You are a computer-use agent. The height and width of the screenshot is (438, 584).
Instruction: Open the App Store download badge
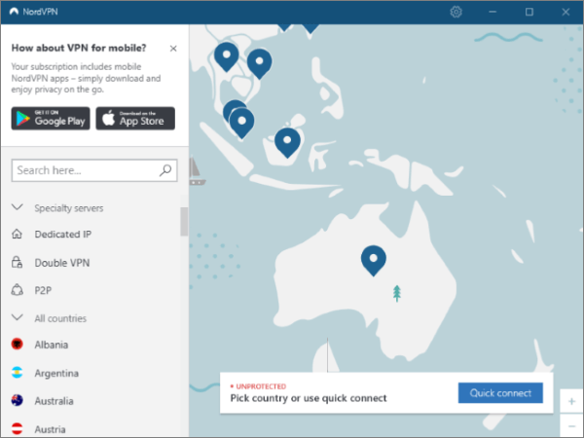click(x=135, y=119)
